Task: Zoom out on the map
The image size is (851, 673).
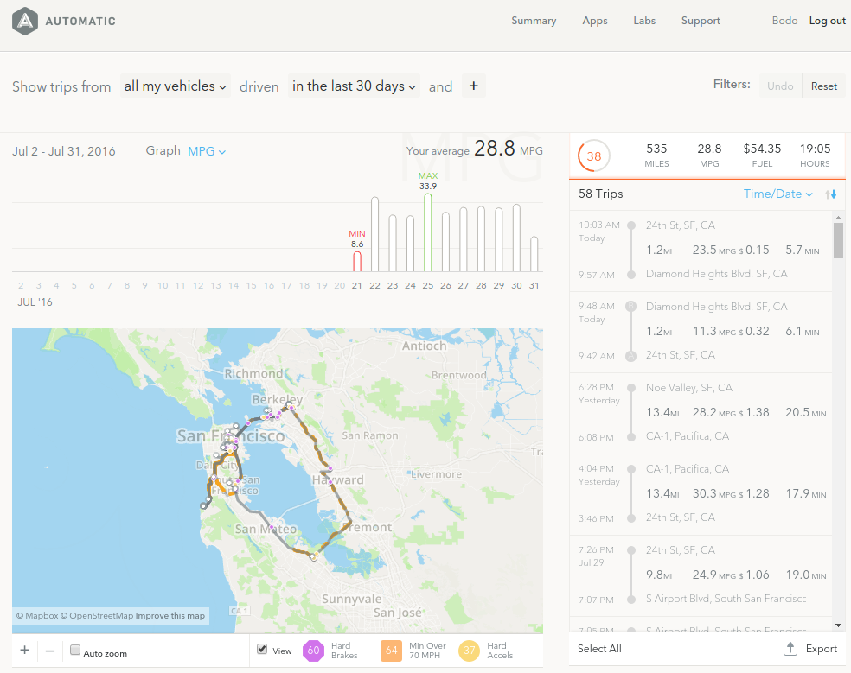Action: pos(50,651)
